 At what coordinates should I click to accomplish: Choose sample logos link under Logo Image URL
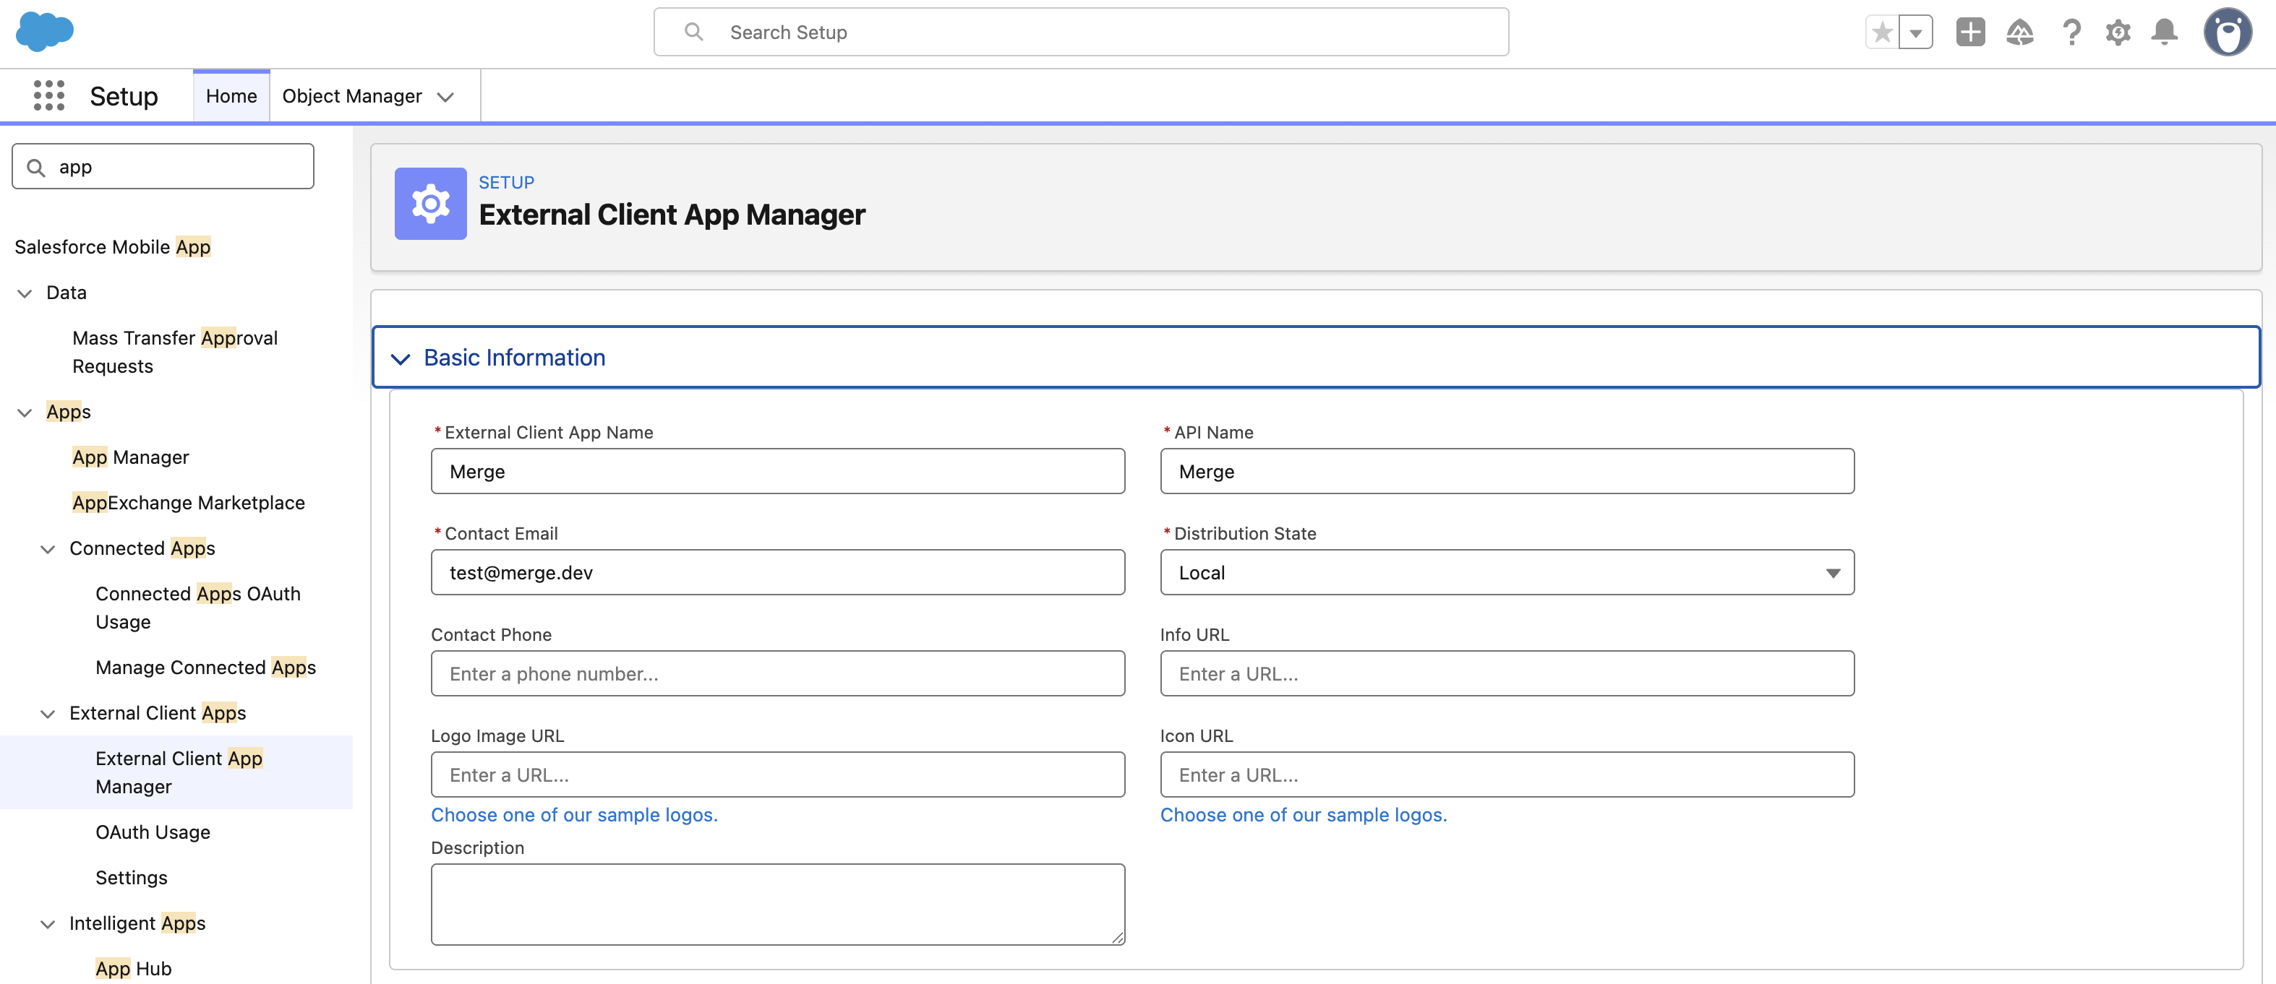click(x=574, y=814)
